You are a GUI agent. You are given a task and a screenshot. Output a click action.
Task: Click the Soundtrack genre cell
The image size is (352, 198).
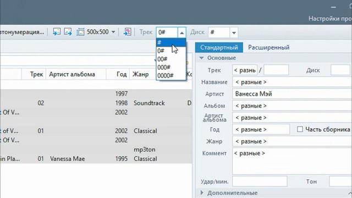149,103
